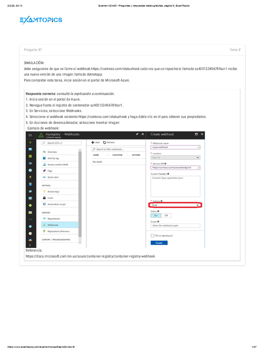Select Webhooks under Services

pos(60,225)
